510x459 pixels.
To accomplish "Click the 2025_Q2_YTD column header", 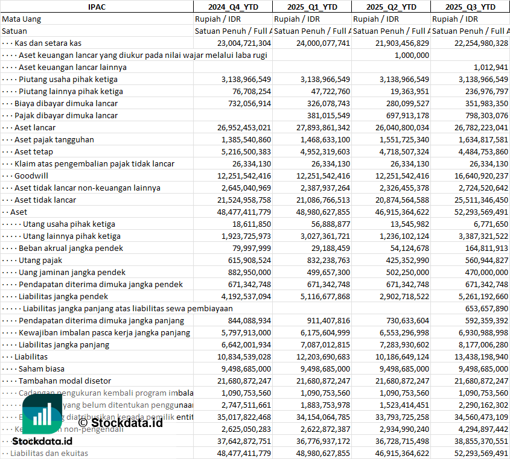I will [x=390, y=7].
